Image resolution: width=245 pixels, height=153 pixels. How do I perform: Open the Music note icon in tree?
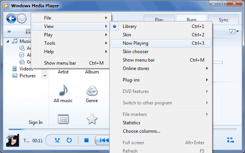(15, 41)
